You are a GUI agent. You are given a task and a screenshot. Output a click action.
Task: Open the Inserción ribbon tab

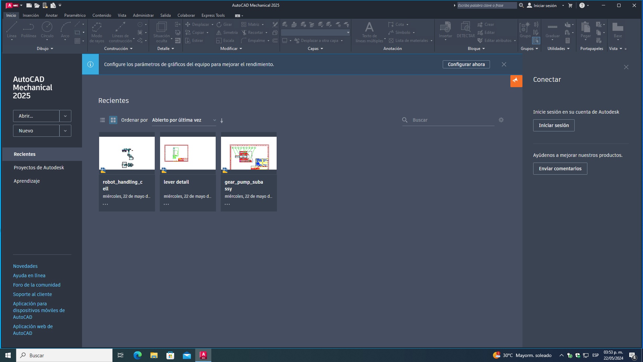pyautogui.click(x=31, y=15)
